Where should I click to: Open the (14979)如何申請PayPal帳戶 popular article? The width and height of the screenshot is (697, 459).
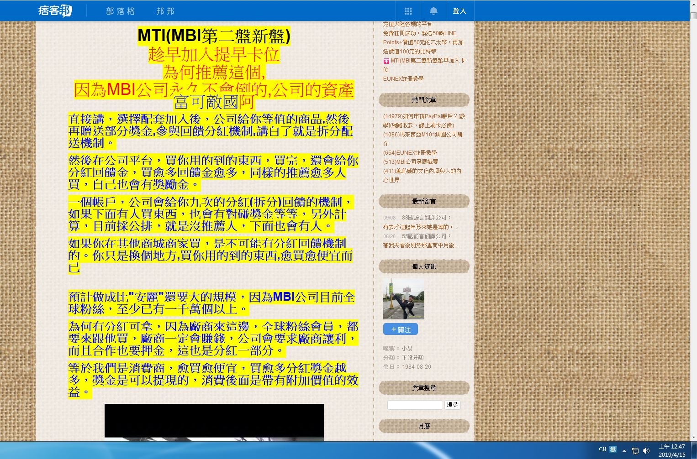pos(424,121)
